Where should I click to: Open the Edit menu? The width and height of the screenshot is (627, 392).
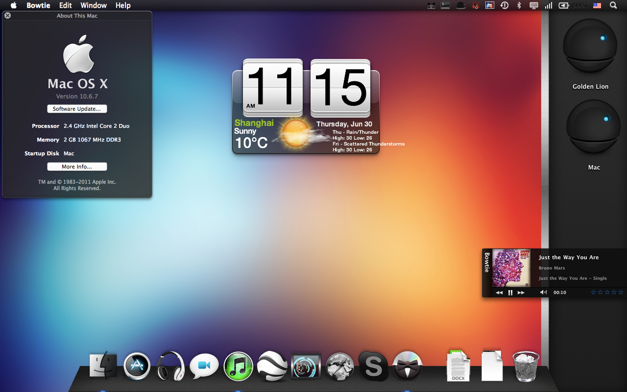(x=66, y=5)
